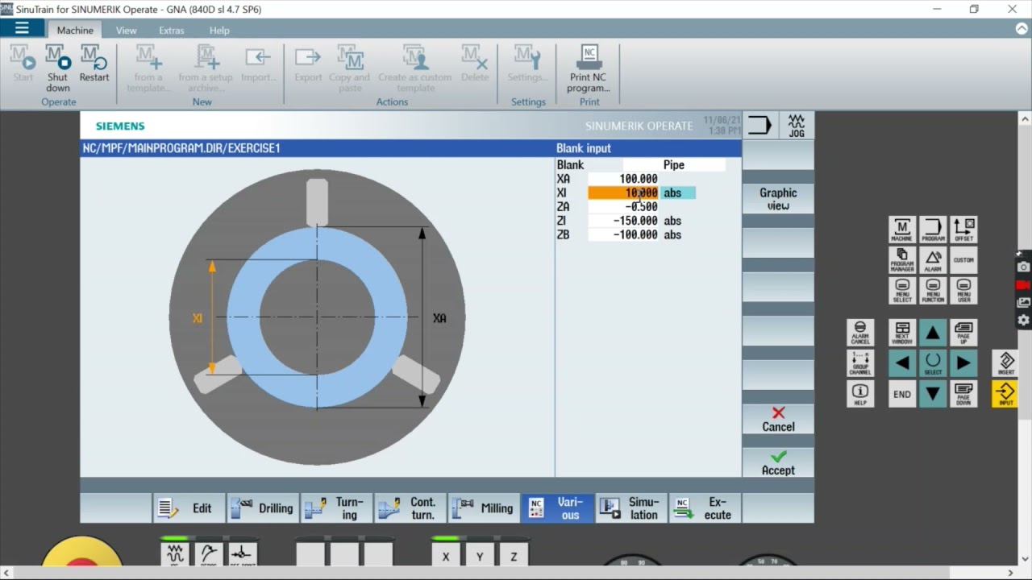The height and width of the screenshot is (580, 1032).
Task: Select the Various softkey
Action: point(557,508)
